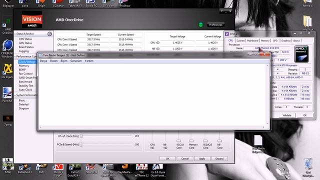Viewport: 320px width, 180px height.
Task: Click Preferences button in AMD OverDrive
Action: coord(215,24)
